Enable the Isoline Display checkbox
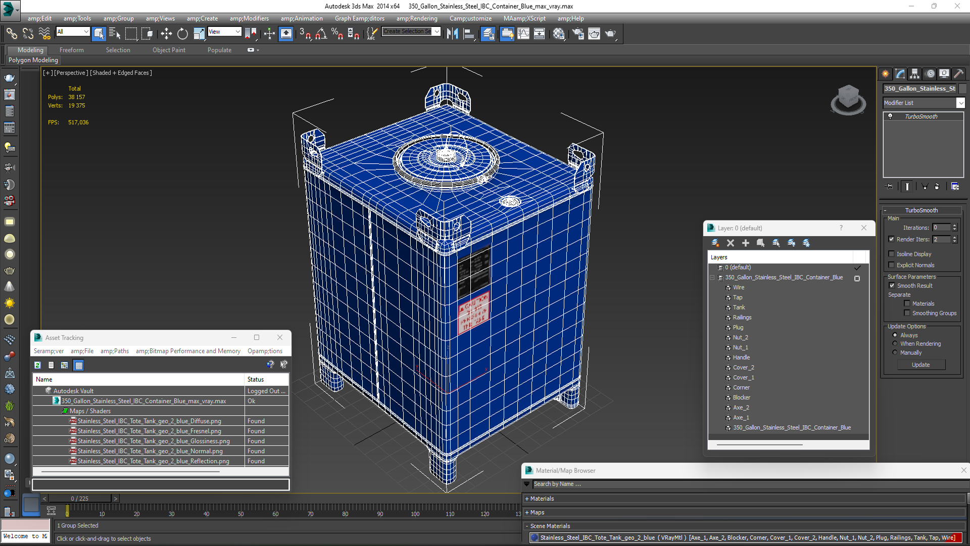 pos(892,254)
